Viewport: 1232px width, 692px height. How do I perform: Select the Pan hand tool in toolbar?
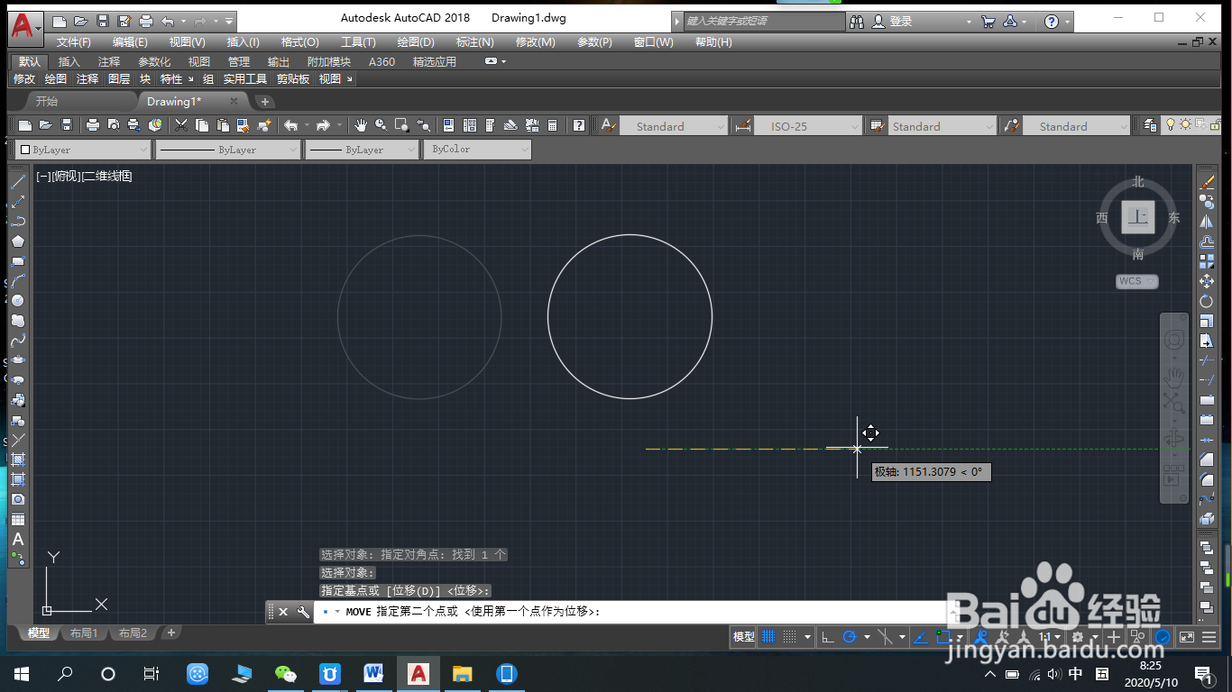tap(361, 125)
